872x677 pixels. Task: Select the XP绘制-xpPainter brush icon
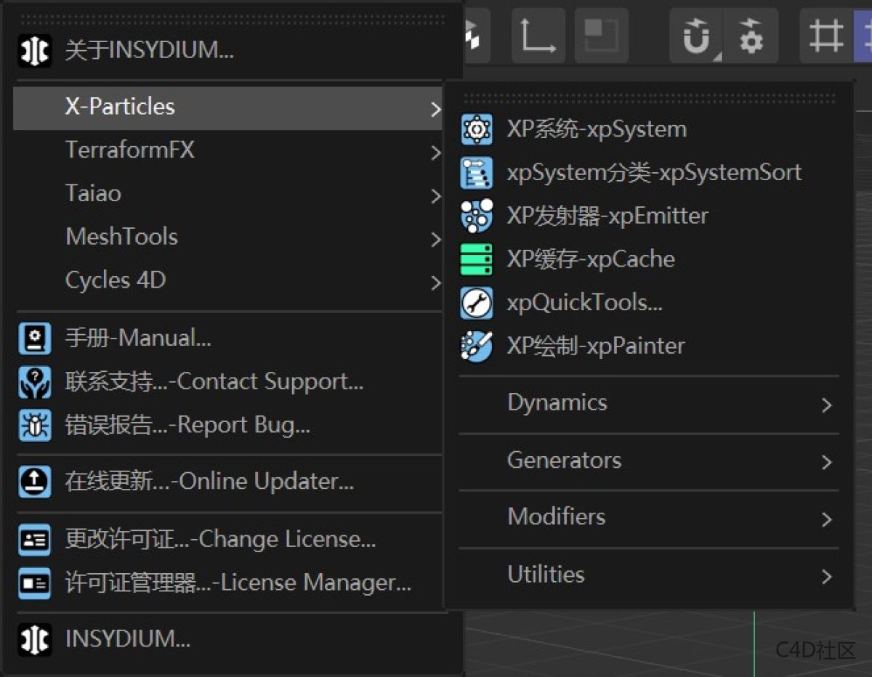pos(476,346)
